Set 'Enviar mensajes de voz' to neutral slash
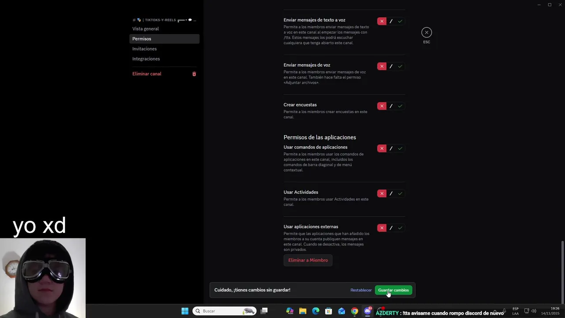Image resolution: width=565 pixels, height=318 pixels. click(x=391, y=66)
